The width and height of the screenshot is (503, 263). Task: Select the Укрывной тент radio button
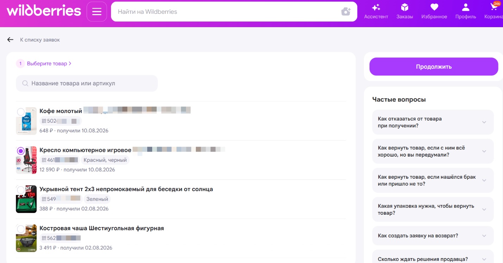tap(21, 190)
